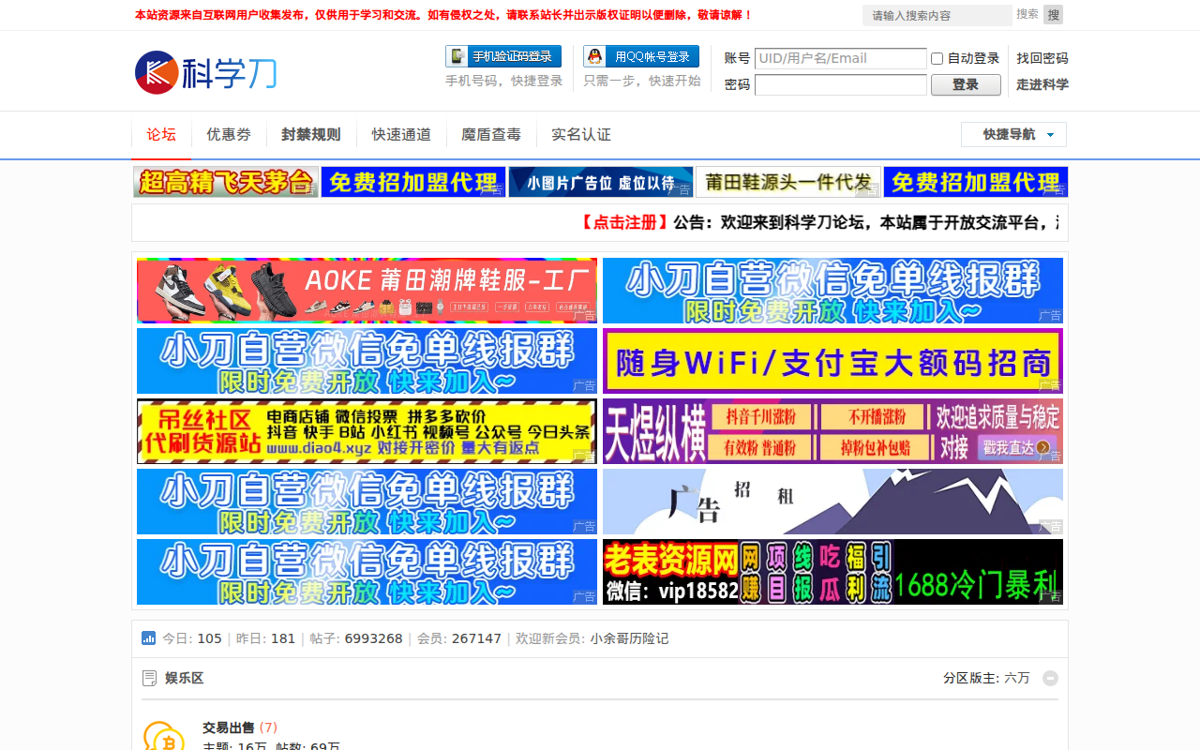Click the 科学刀 site logo
1200x750 pixels.
[x=205, y=72]
